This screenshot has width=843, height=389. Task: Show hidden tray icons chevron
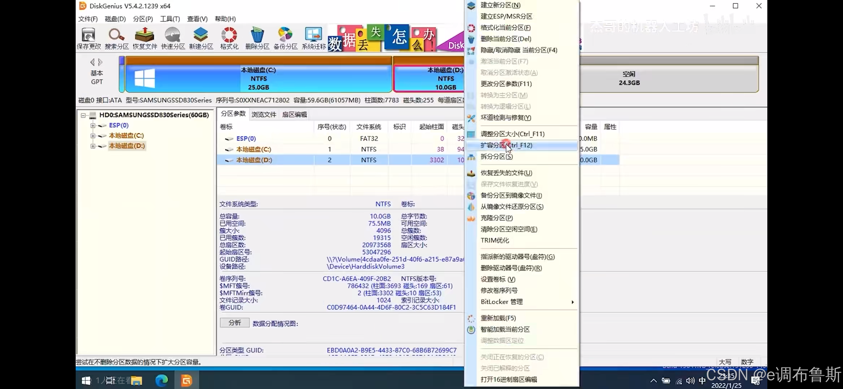653,381
